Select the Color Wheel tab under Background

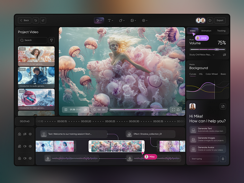pyautogui.click(x=212, y=74)
